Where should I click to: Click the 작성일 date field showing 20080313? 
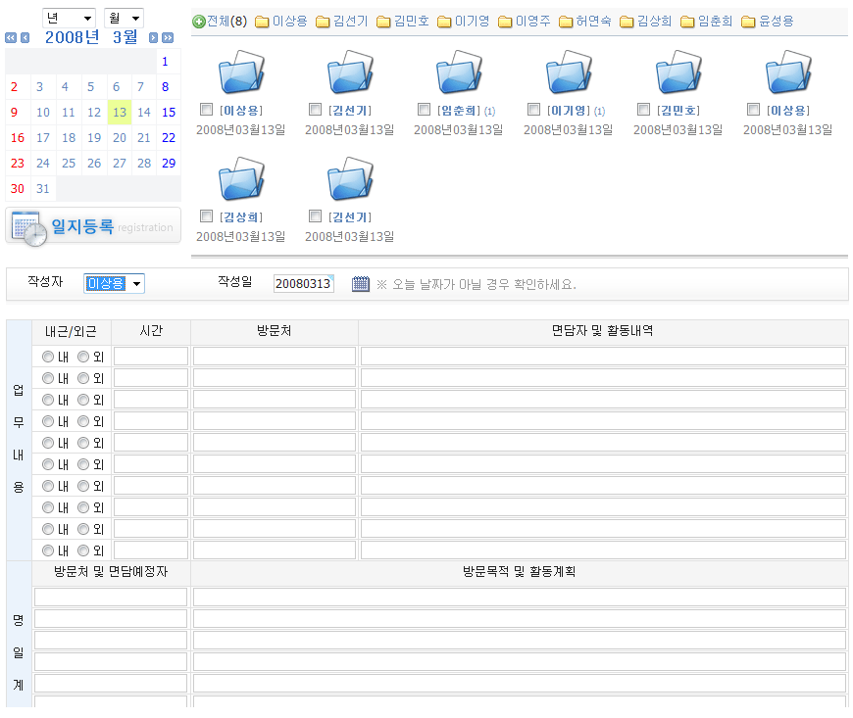tap(303, 284)
